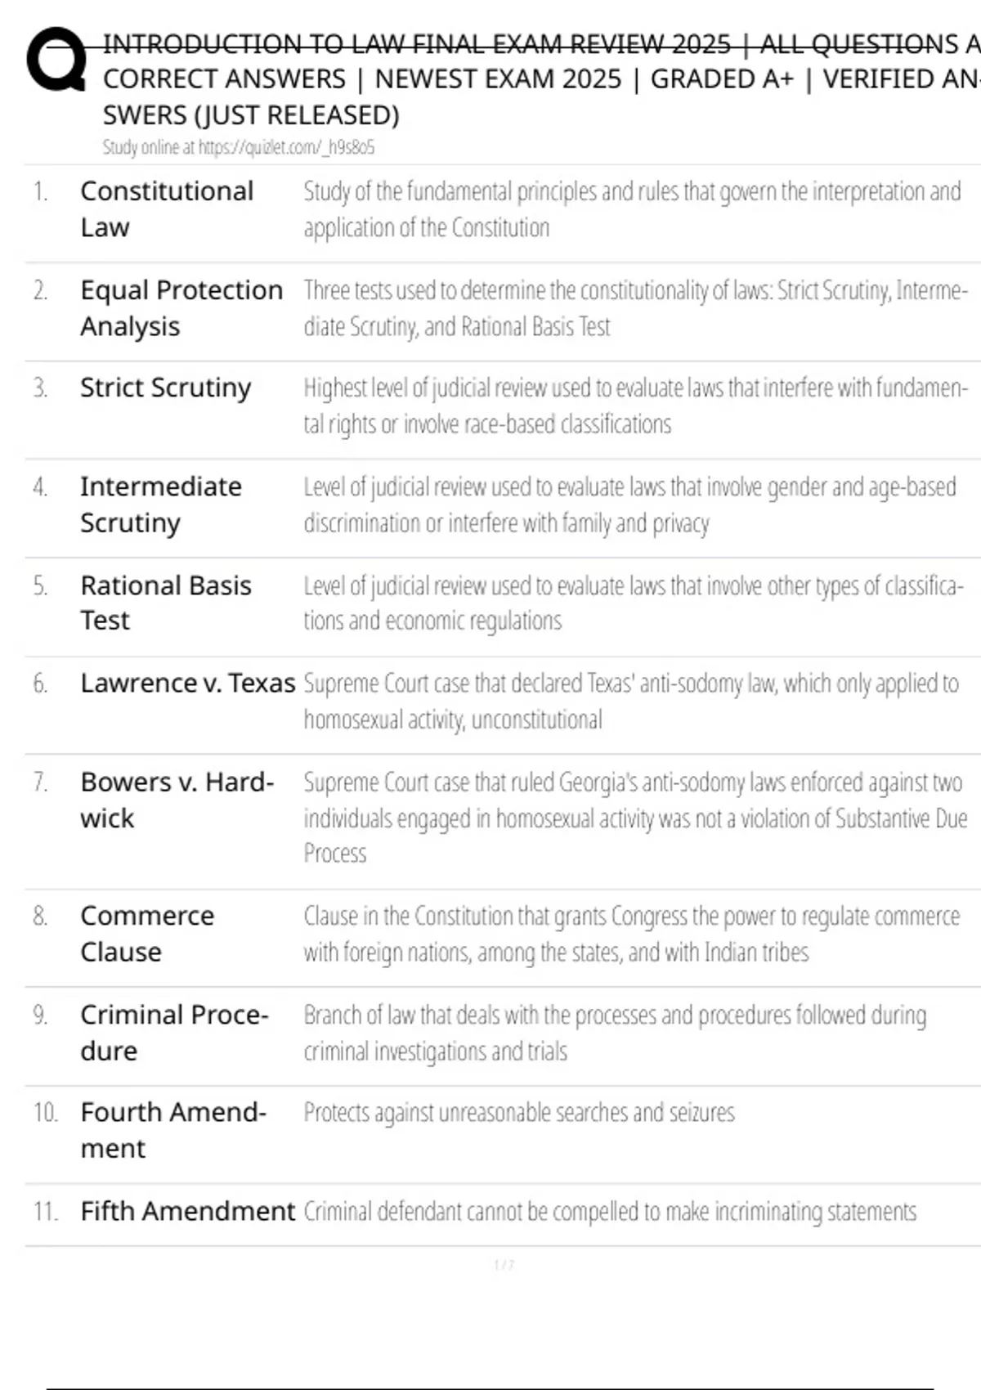Click the Fifth Amendment definition text
The image size is (981, 1390).
tap(610, 1211)
